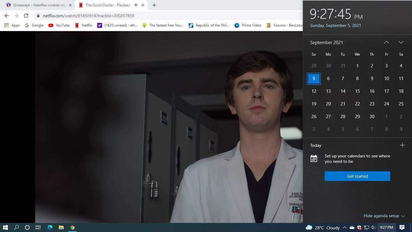Switch to the Giveaways Neatflex cookies tab
This screenshot has width=412, height=232.
[39, 5]
